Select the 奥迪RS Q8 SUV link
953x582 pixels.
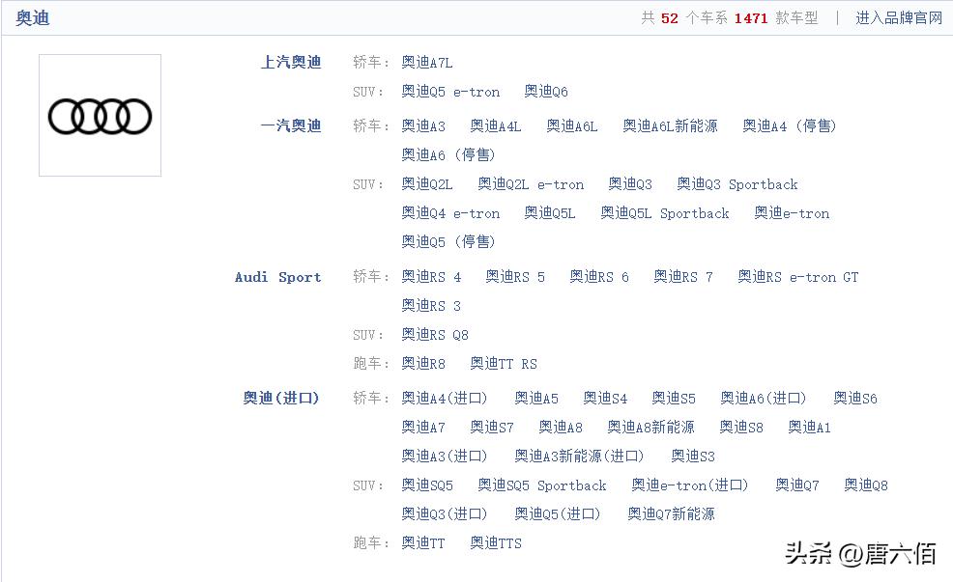pos(436,335)
